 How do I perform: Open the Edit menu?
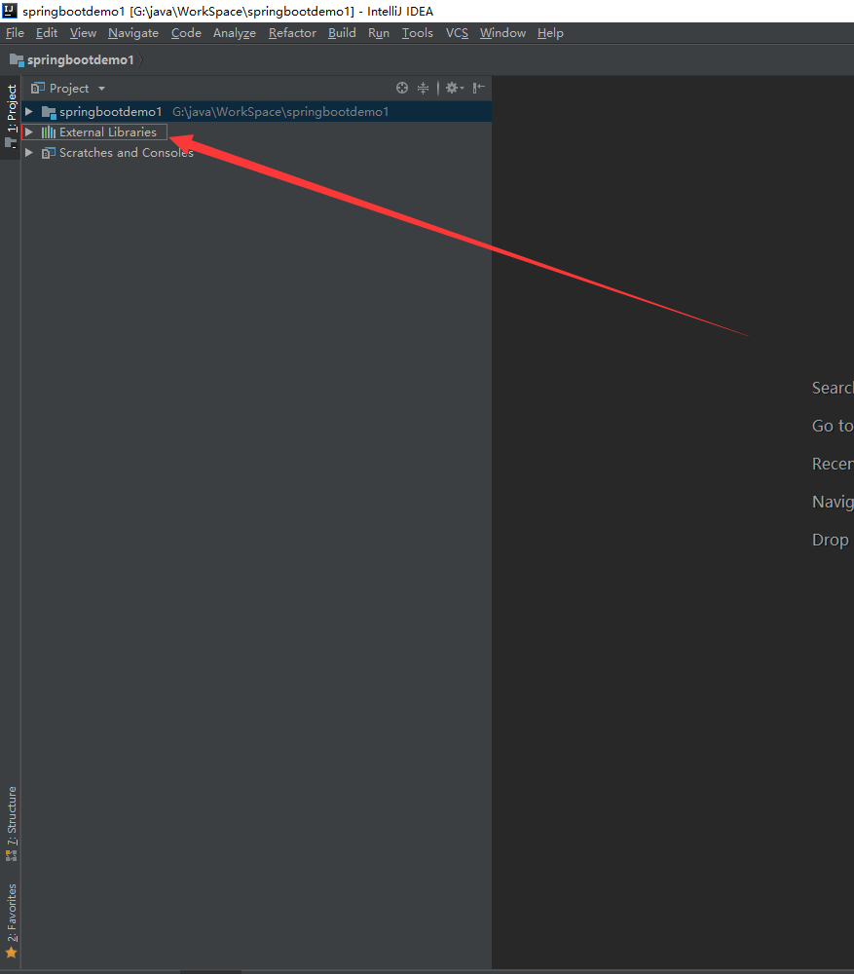pyautogui.click(x=47, y=33)
